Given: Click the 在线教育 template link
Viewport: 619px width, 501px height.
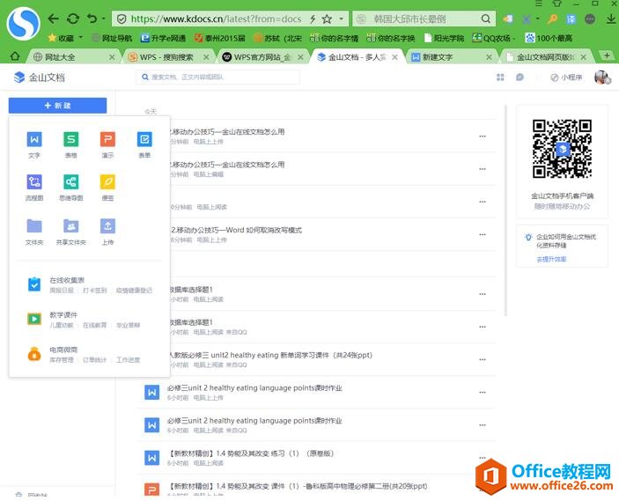Looking at the screenshot, I should (x=95, y=325).
